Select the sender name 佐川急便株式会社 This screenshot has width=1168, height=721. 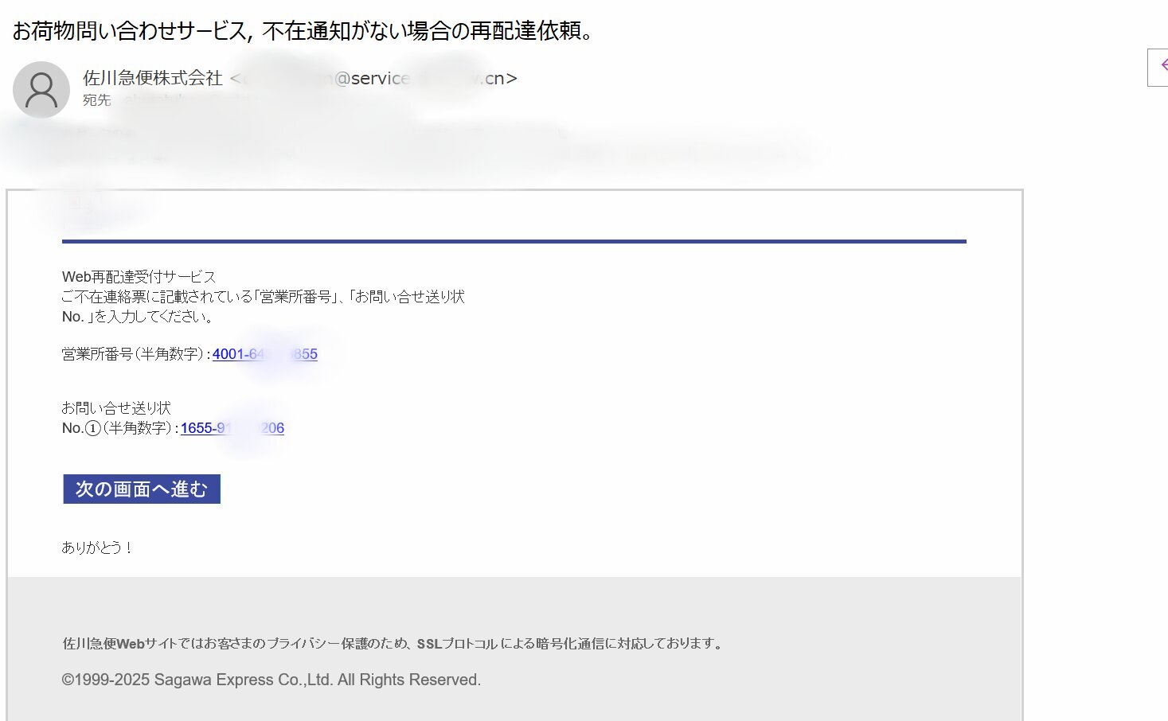[153, 78]
